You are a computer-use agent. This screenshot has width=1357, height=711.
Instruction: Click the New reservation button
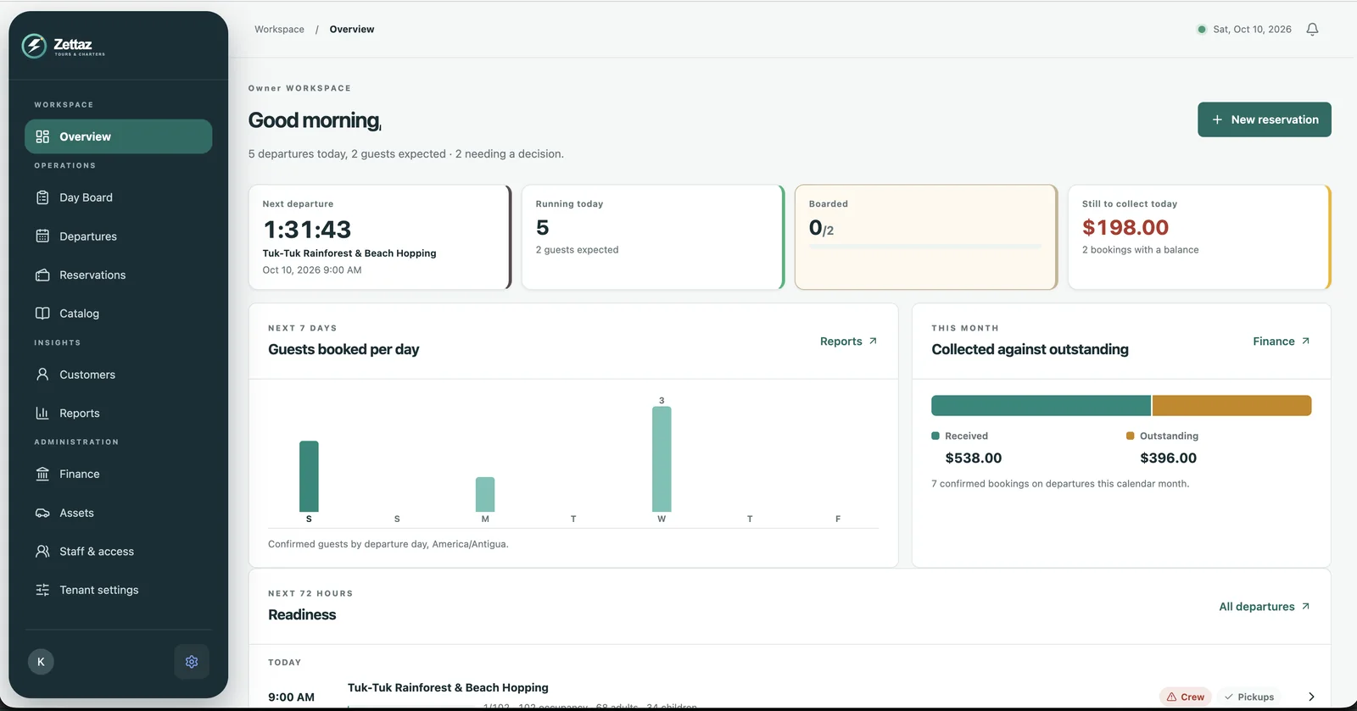(x=1264, y=119)
